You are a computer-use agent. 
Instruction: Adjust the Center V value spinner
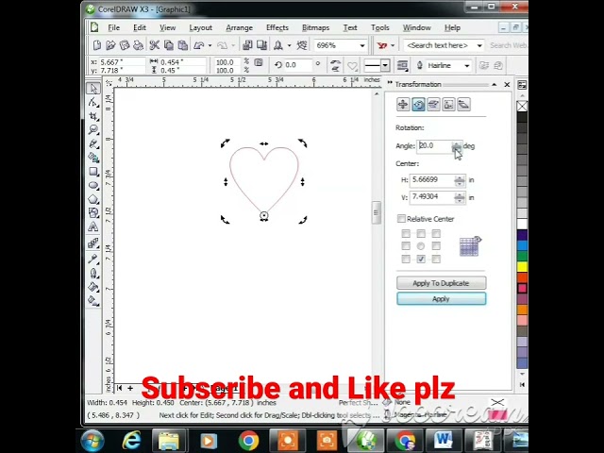(x=460, y=197)
